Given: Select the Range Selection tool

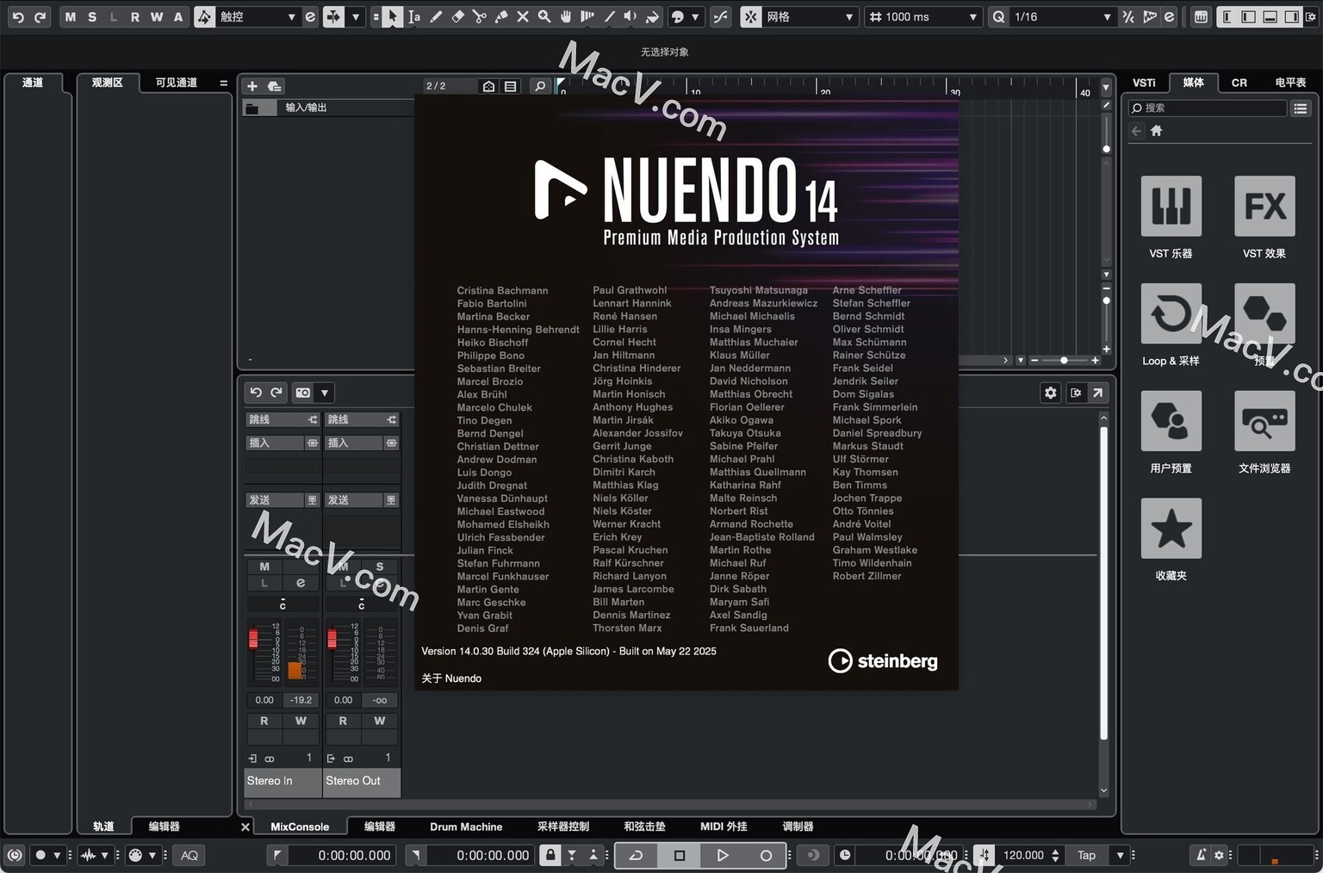Looking at the screenshot, I should (414, 16).
